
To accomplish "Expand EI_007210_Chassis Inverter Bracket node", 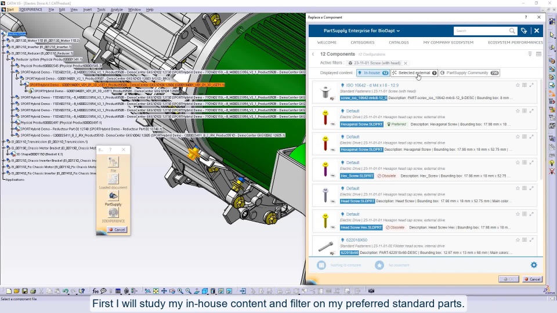I will pos(4,161).
